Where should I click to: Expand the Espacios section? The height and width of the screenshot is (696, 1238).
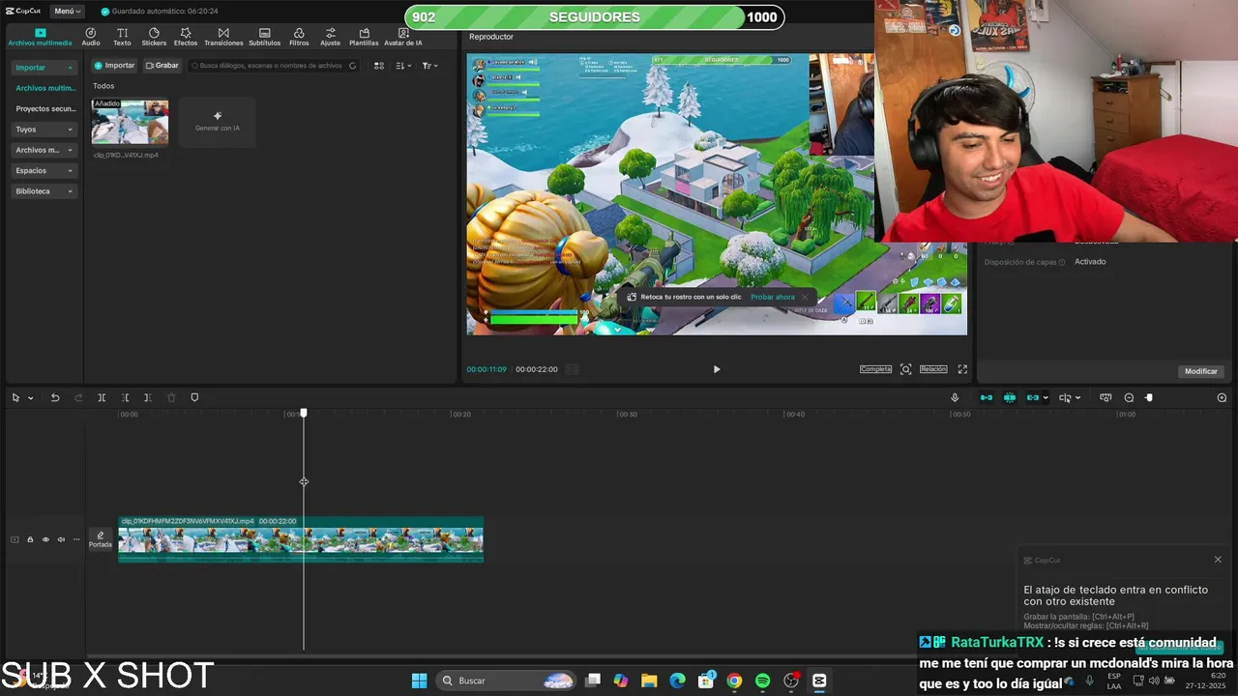(x=44, y=171)
